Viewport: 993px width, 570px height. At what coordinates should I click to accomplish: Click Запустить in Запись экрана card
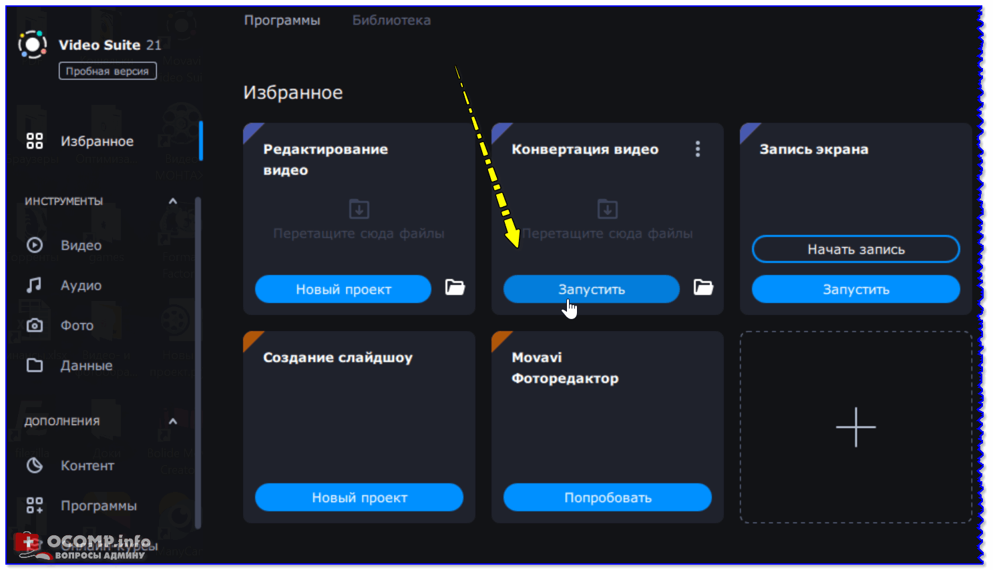click(x=856, y=289)
